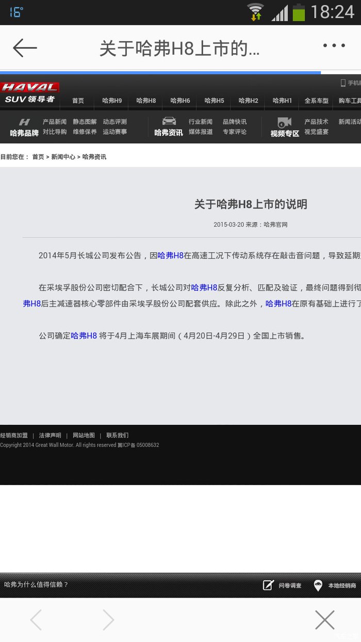Viewport: 361px width, 642px height.
Task: Open 产品新闻 submenu link
Action: click(54, 122)
